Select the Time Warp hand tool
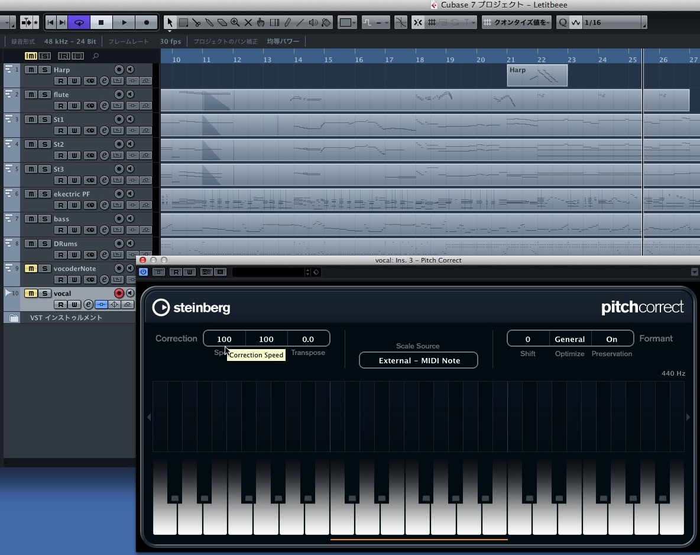The height and width of the screenshot is (555, 700). pyautogui.click(x=261, y=22)
